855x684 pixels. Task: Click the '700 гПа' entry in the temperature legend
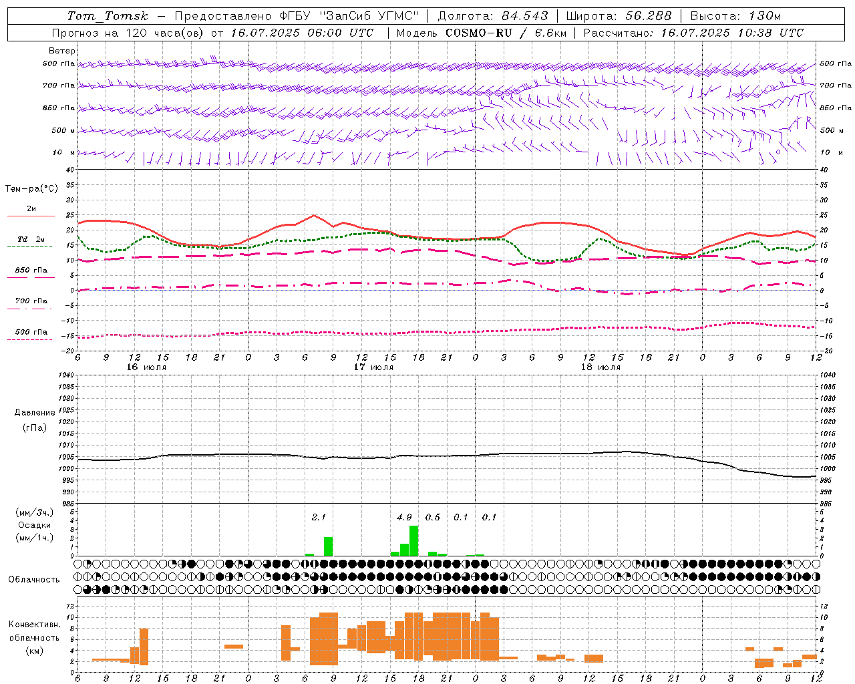pos(31,301)
